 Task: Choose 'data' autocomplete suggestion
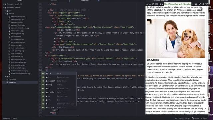[x=59, y=73]
